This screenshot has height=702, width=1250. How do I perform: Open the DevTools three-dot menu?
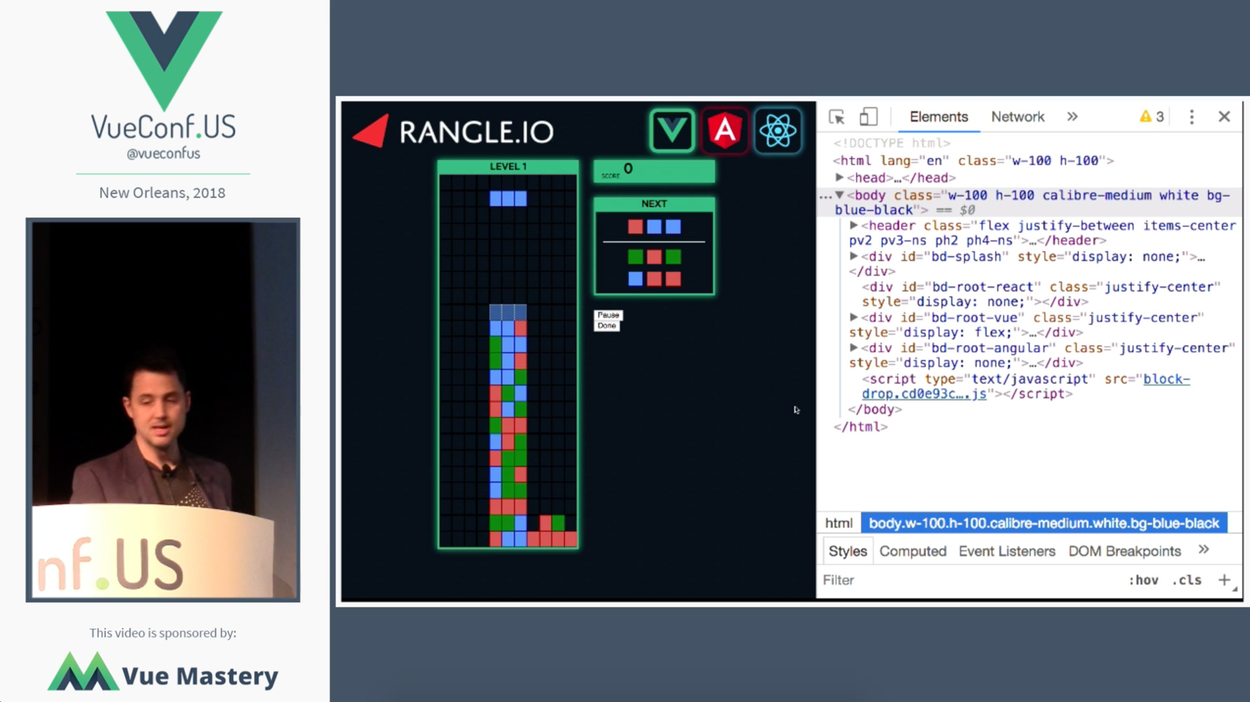click(1191, 117)
